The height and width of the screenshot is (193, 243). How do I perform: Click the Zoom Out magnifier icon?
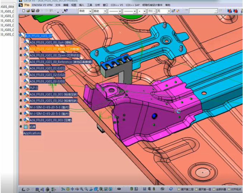point(86,189)
